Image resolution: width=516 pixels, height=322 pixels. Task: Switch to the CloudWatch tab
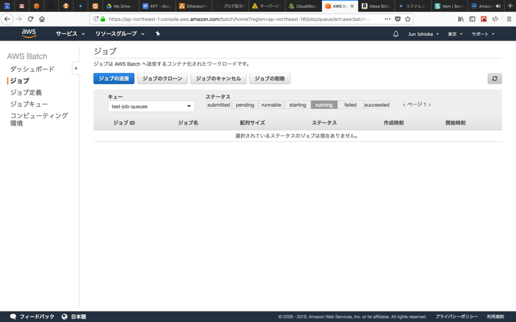(303, 6)
